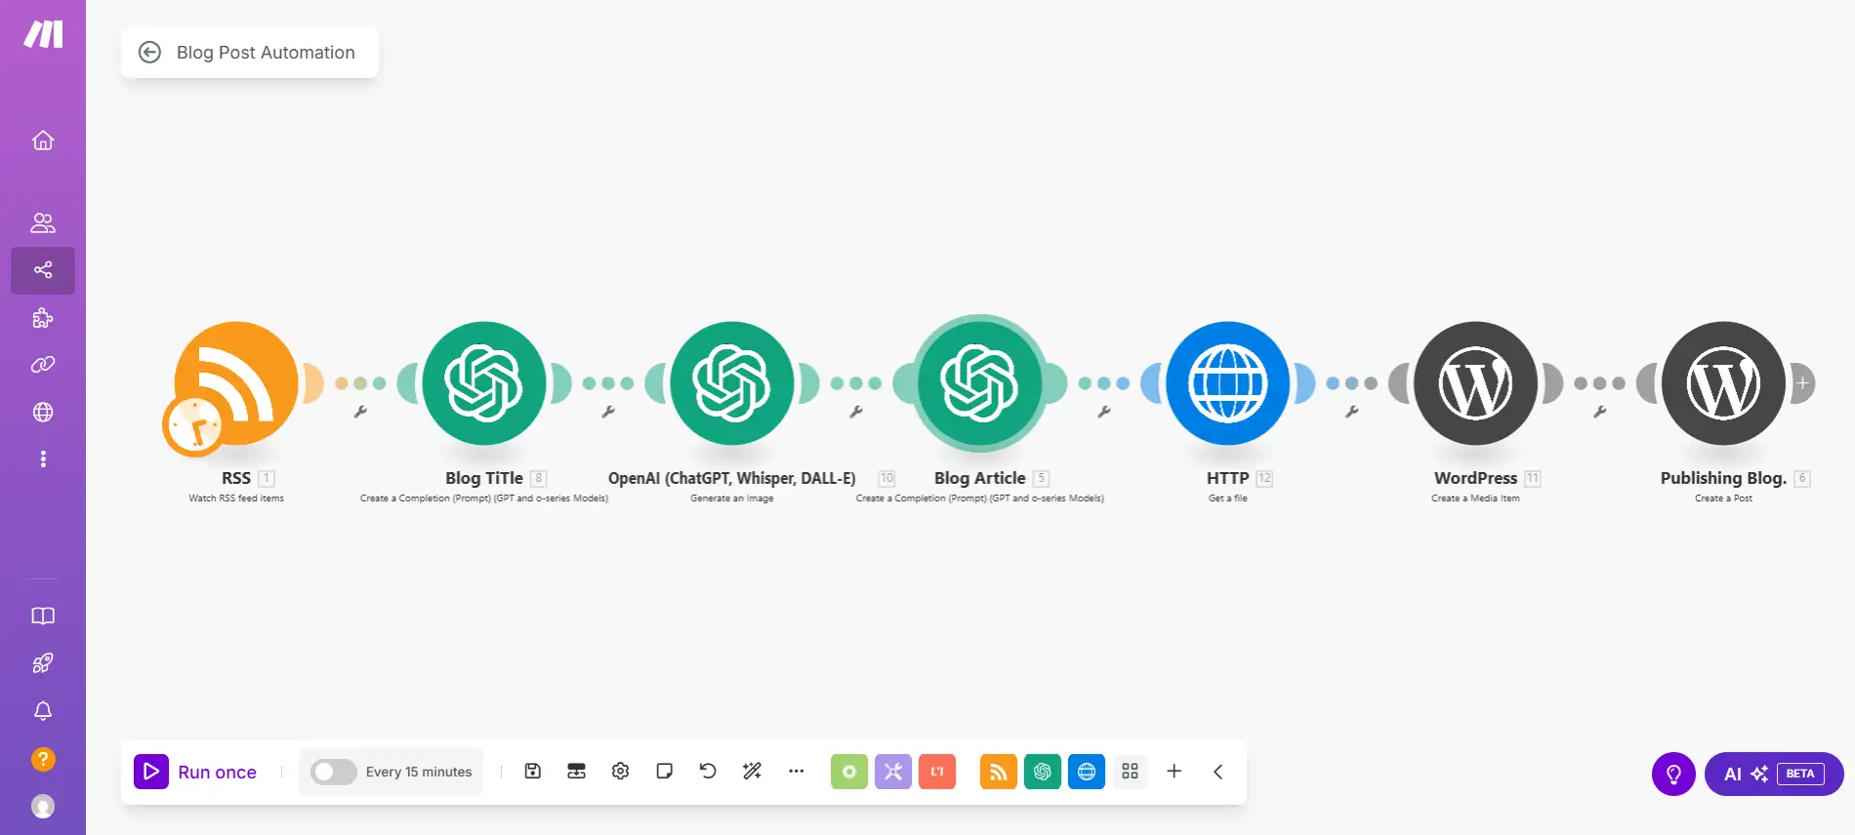Open the Webhooks globe icon in sidebar

click(x=43, y=413)
